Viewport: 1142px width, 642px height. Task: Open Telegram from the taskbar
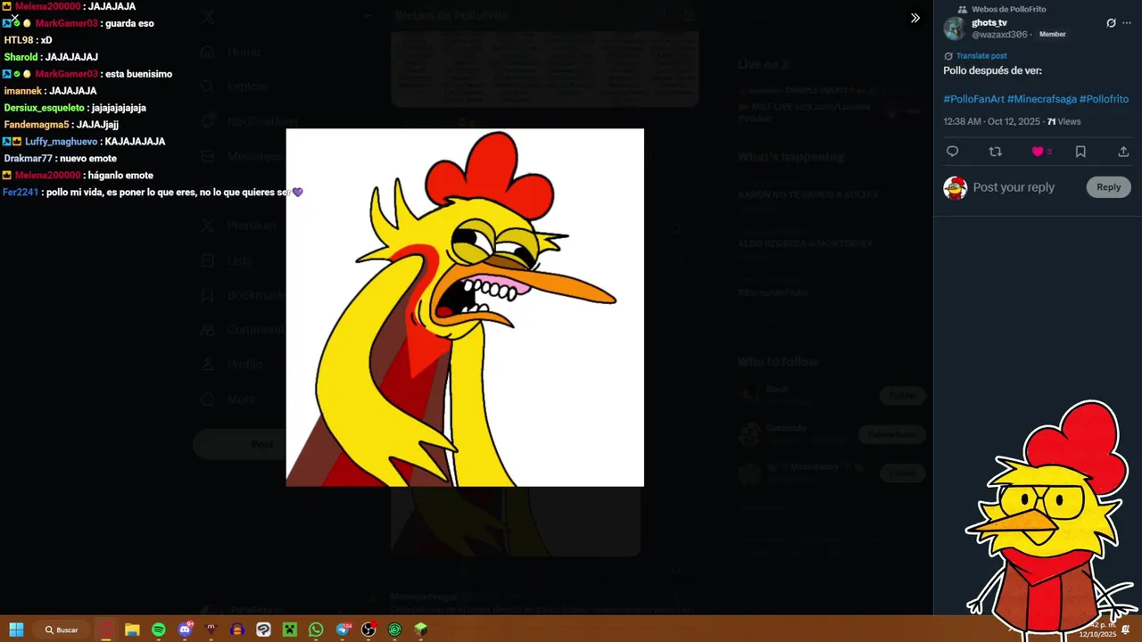(x=343, y=630)
